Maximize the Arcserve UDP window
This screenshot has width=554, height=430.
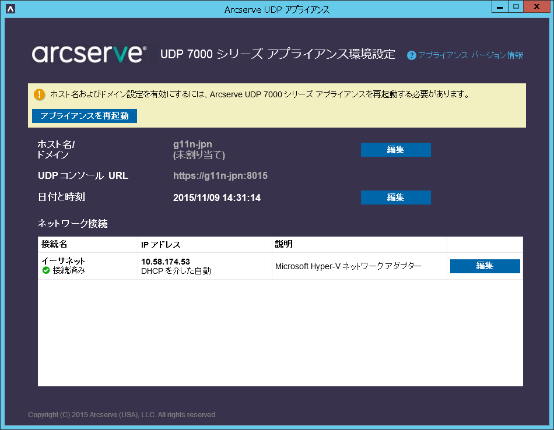[x=516, y=7]
